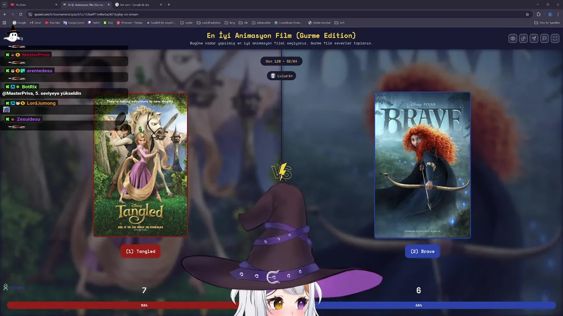
Task: Click the paper-plane share icon
Action: click(534, 39)
